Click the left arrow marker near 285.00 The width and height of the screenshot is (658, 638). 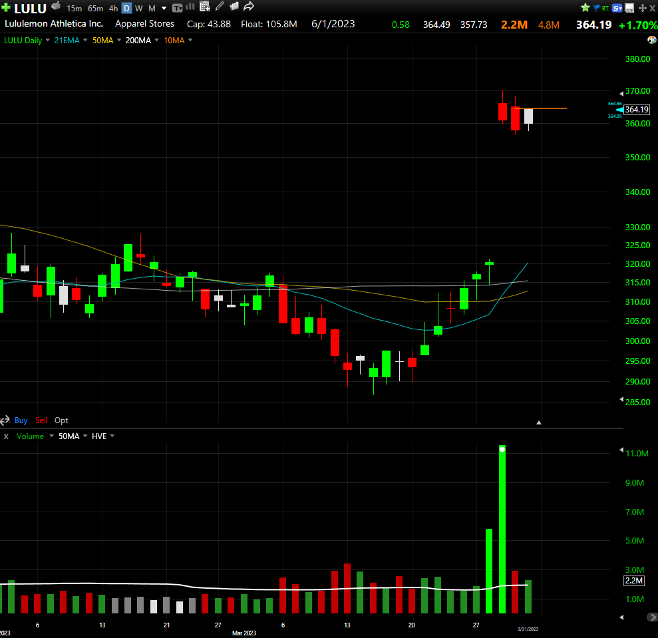pyautogui.click(x=621, y=399)
